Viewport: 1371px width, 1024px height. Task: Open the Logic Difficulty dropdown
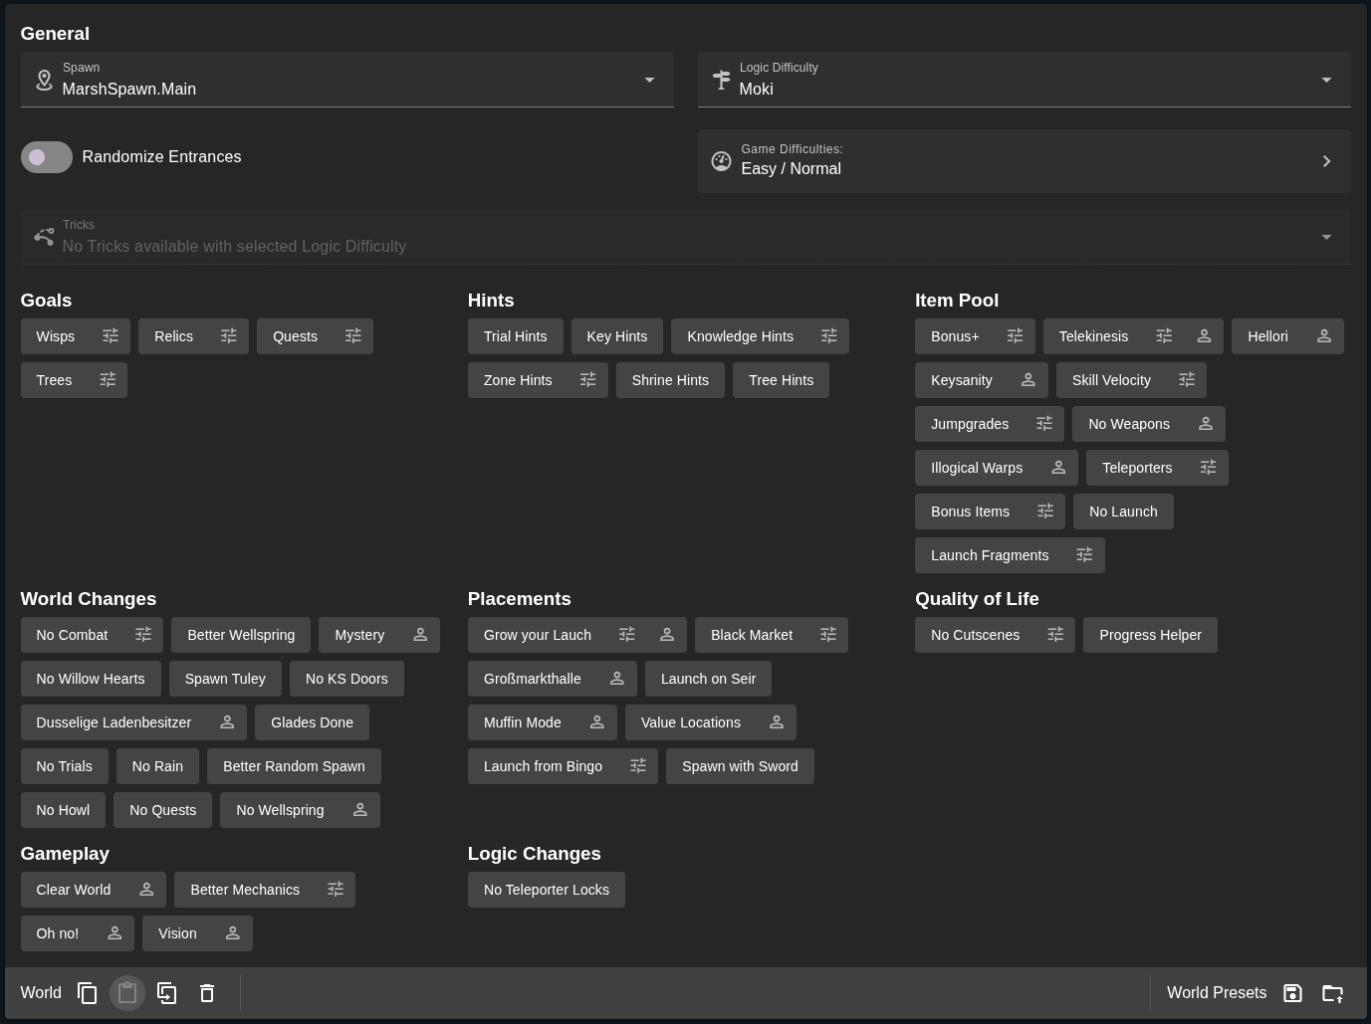1025,80
